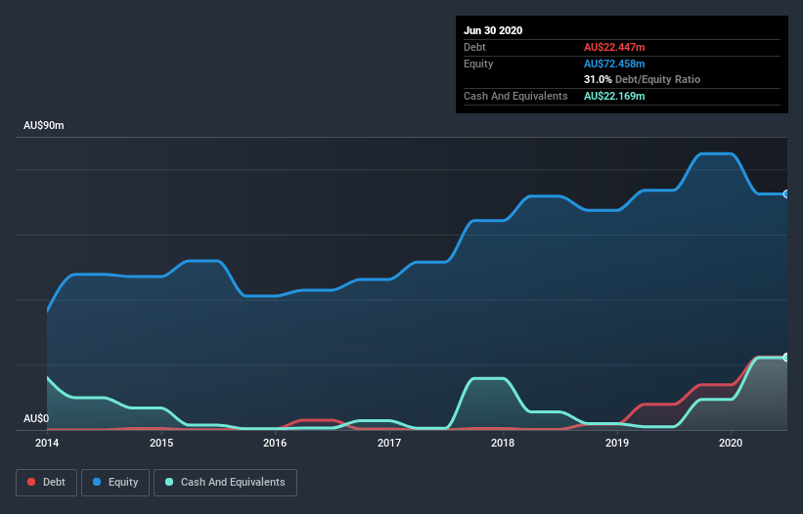803x514 pixels.
Task: Click the red Debt legend dot
Action: tap(31, 482)
